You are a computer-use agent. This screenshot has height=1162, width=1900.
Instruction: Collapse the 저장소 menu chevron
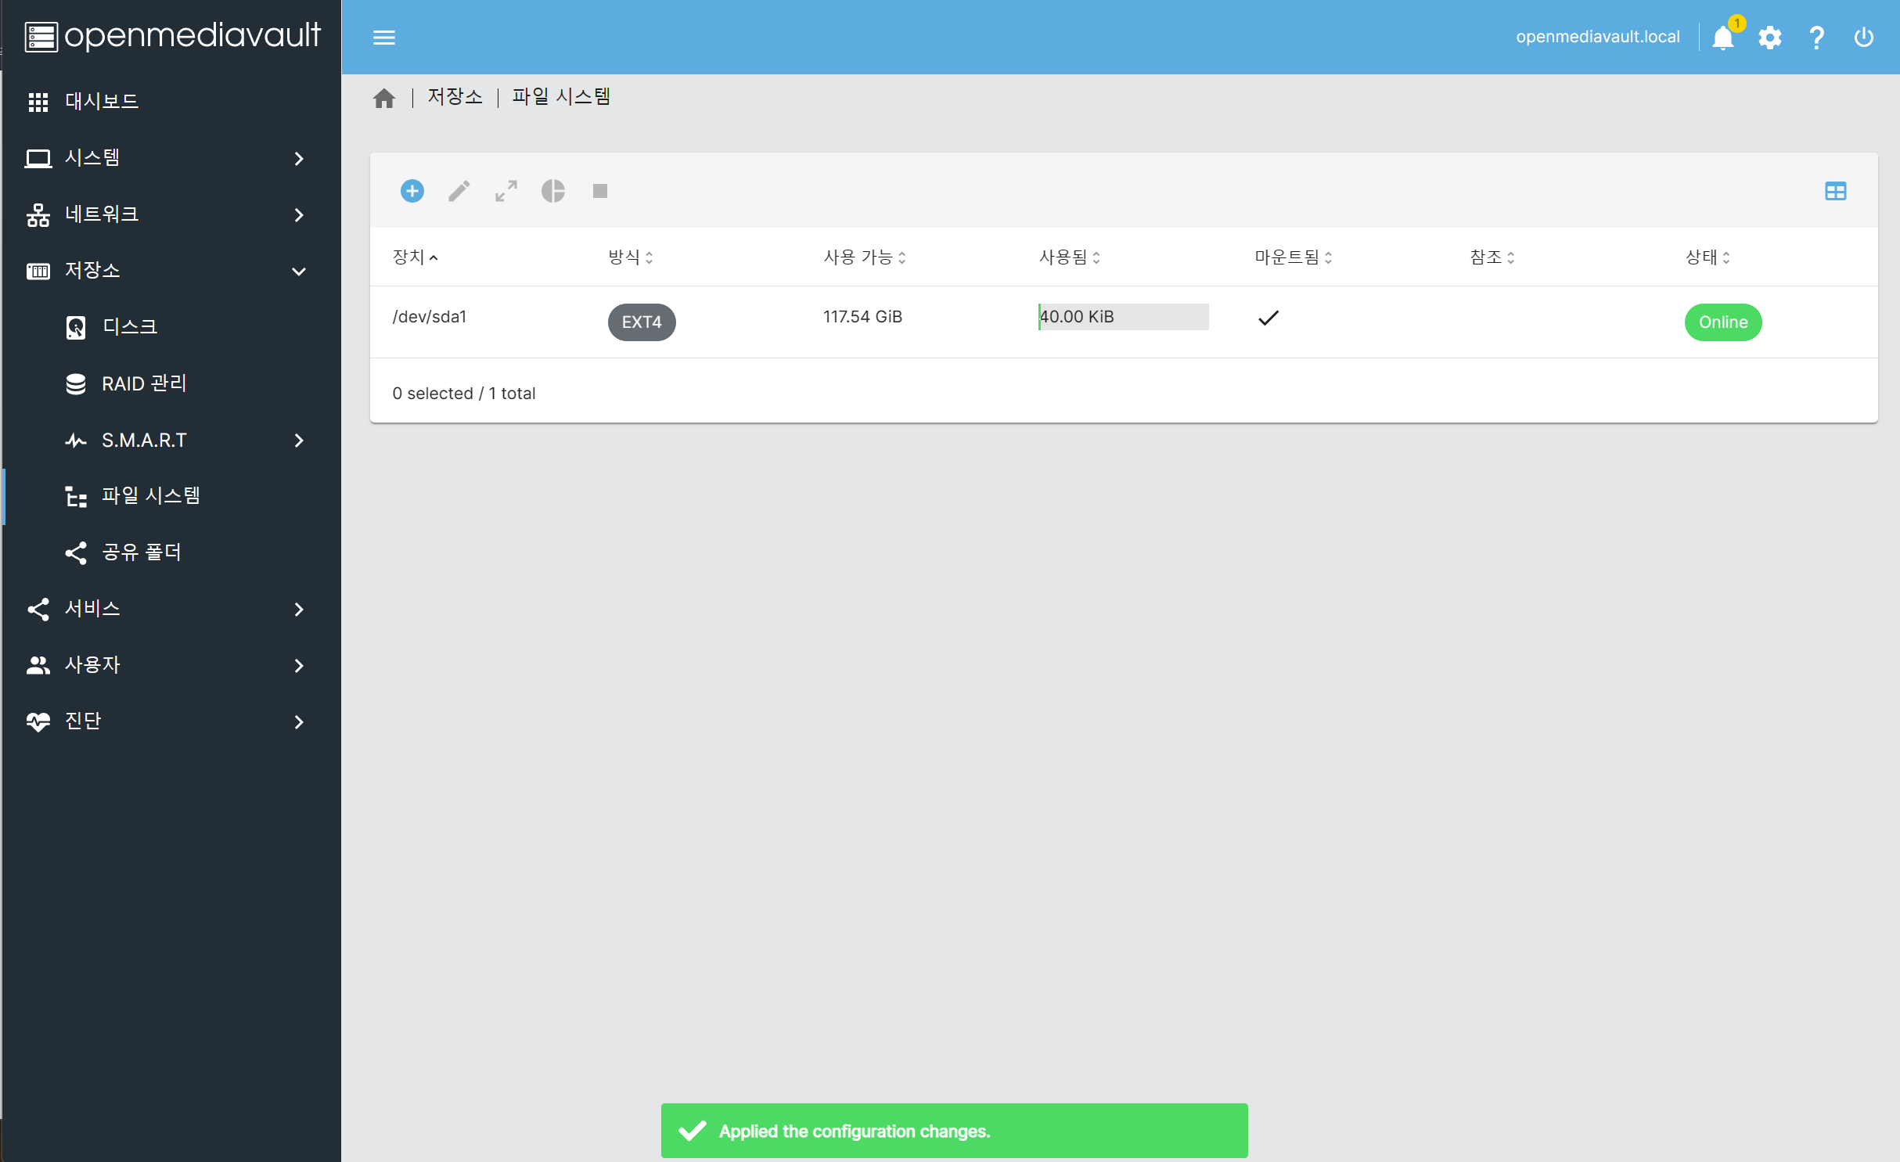tap(299, 271)
